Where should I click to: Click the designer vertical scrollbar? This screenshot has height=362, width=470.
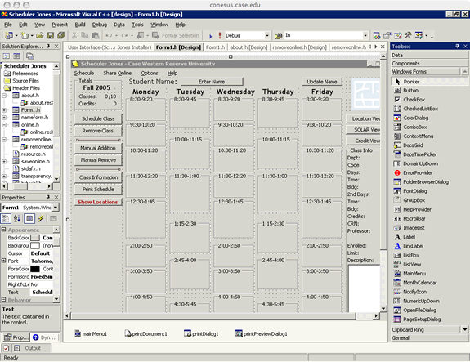[x=383, y=182]
